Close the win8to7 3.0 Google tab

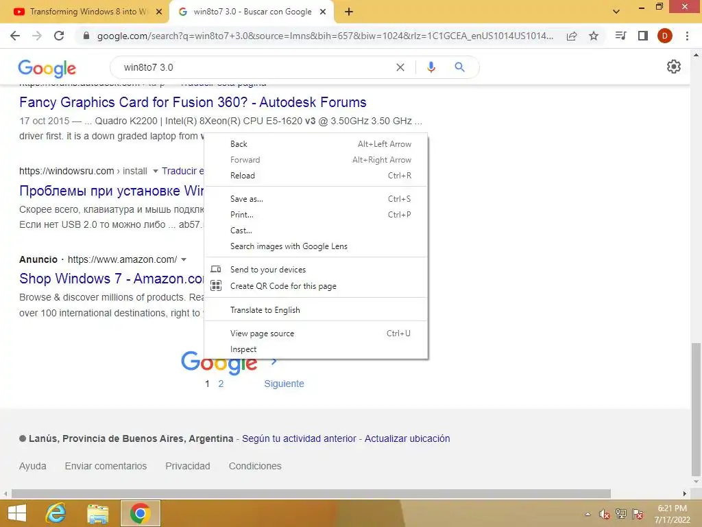323,12
